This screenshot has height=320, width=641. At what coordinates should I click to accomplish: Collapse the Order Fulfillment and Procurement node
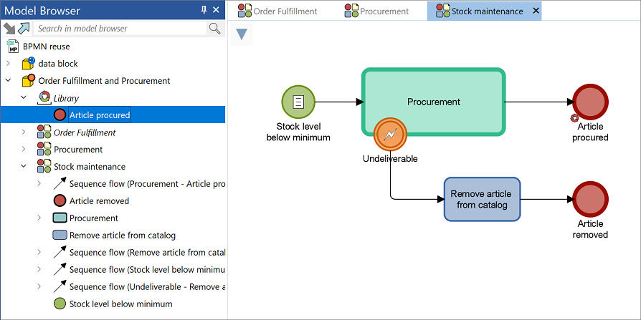[9, 81]
